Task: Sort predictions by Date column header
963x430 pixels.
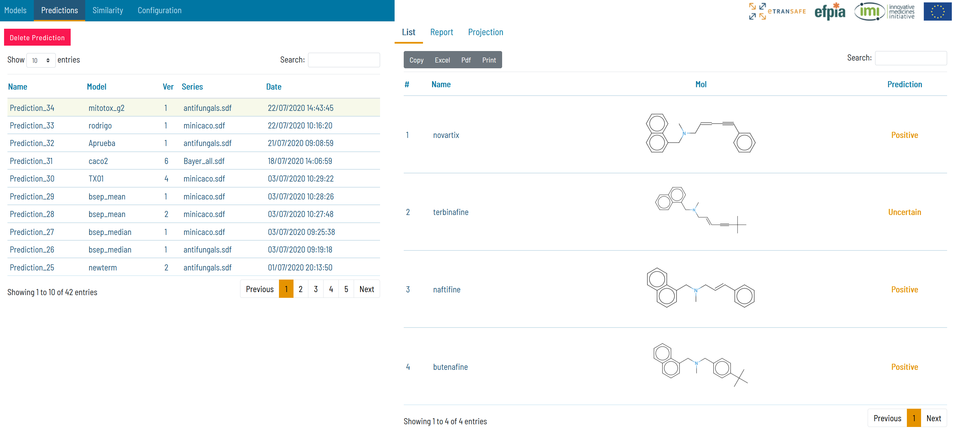Action: [x=274, y=87]
